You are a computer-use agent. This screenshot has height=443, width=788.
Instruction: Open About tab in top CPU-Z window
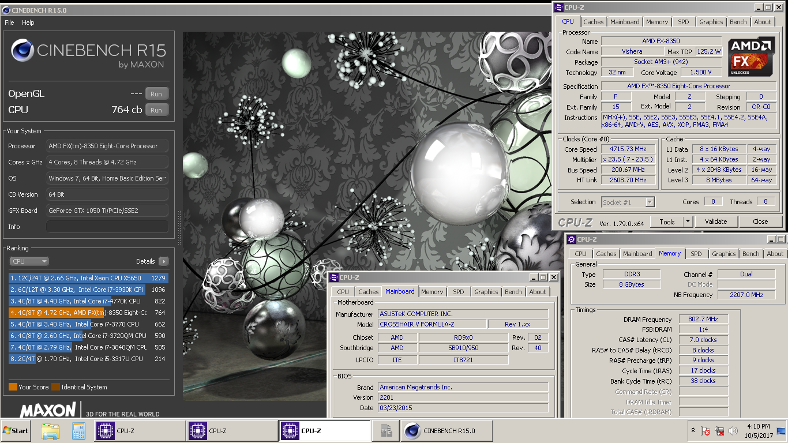(x=763, y=22)
